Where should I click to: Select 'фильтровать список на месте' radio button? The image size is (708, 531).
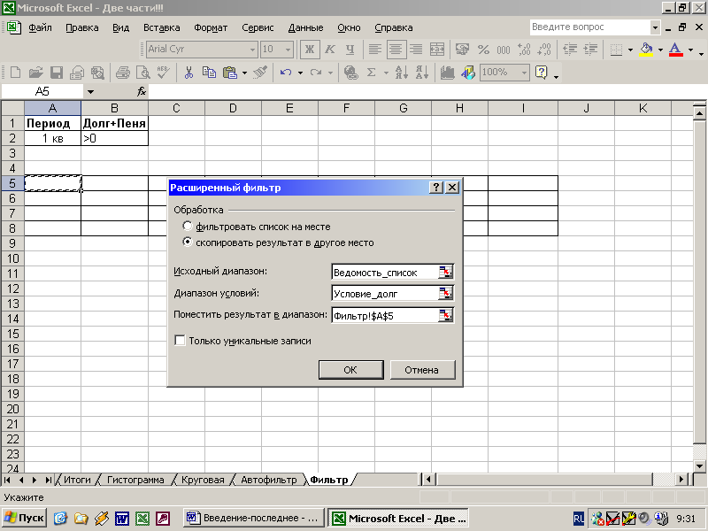[187, 226]
